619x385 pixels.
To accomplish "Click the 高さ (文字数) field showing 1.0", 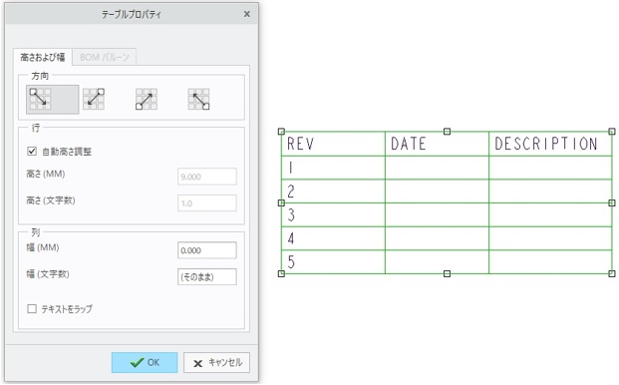I will pos(207,202).
